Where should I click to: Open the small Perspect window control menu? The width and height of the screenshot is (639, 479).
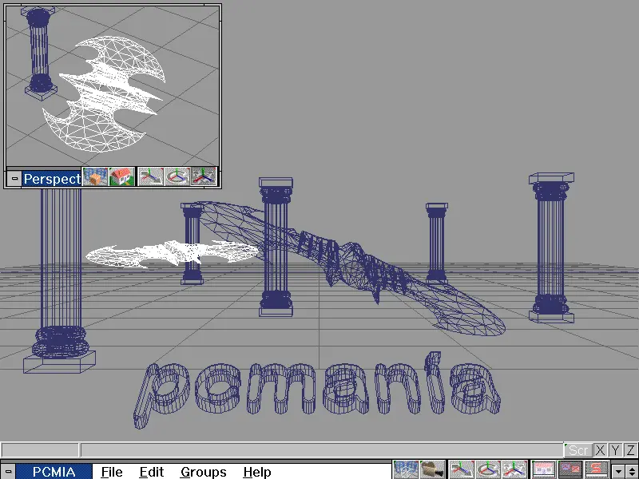pyautogui.click(x=14, y=179)
